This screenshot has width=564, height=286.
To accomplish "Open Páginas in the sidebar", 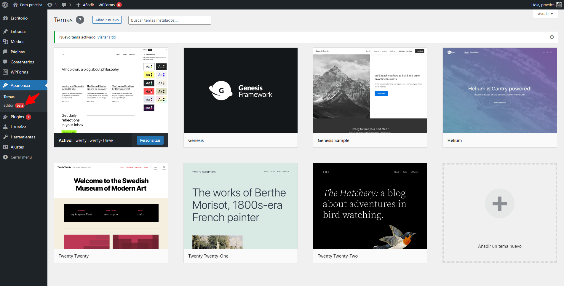I will point(18,52).
